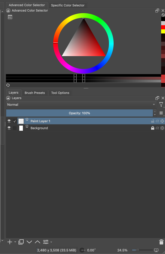Select the yellow swatch in color history

click(x=163, y=31)
